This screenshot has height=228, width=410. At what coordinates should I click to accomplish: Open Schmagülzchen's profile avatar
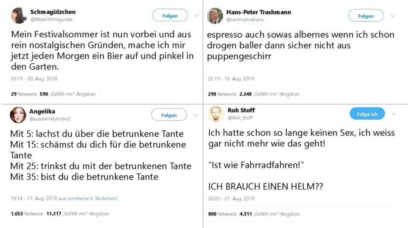point(19,15)
